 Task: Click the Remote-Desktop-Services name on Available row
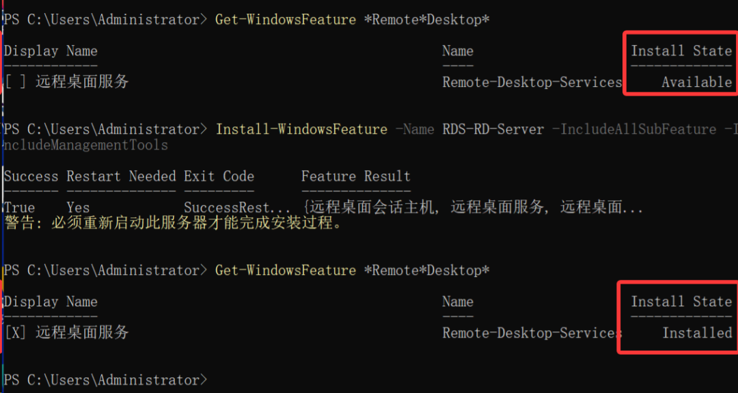pyautogui.click(x=532, y=82)
